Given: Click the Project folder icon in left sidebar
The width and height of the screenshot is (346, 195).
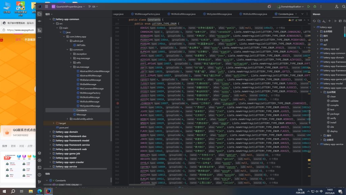Looking at the screenshot, I should (40, 14).
